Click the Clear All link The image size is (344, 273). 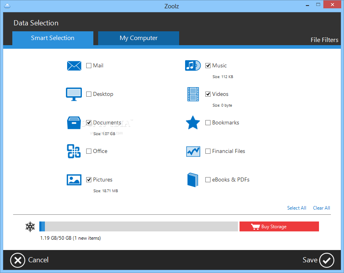[321, 208]
